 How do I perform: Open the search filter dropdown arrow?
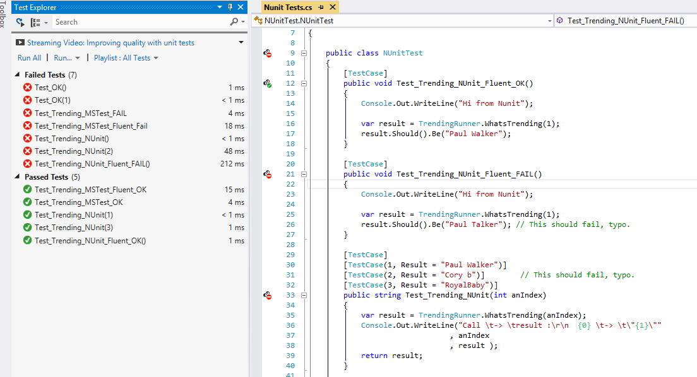click(243, 22)
